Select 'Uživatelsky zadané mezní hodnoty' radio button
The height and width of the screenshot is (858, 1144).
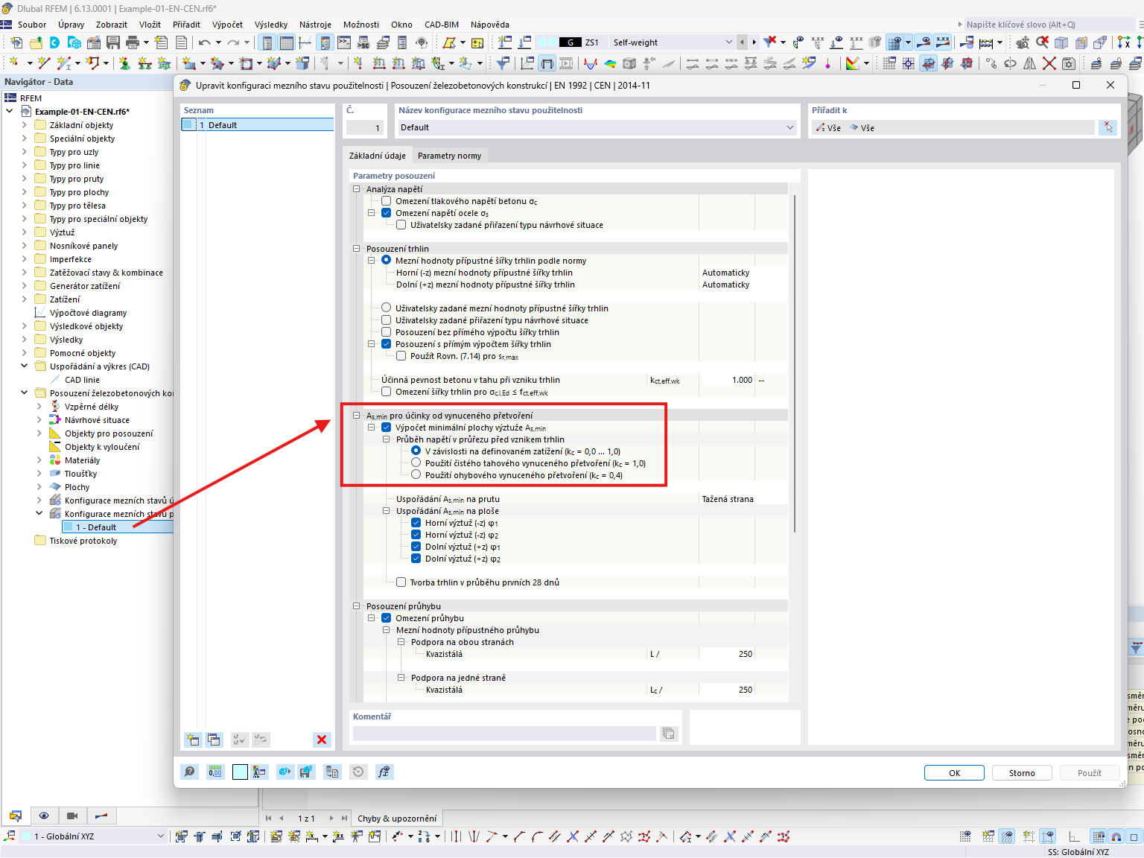point(386,308)
